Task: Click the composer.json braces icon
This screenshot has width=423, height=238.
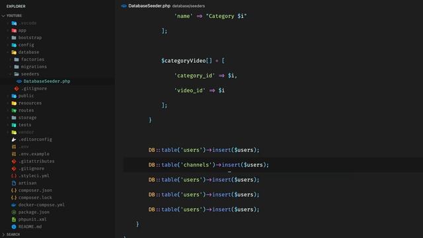Action: [x=14, y=190]
